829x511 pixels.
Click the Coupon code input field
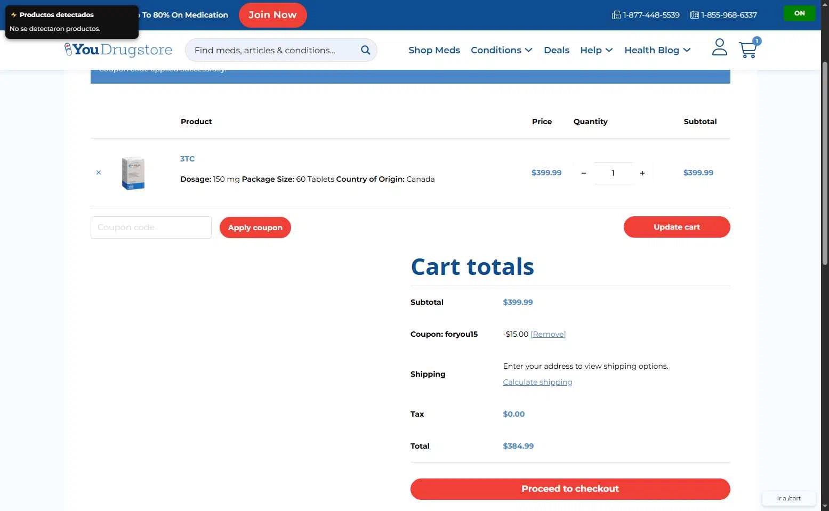tap(151, 228)
